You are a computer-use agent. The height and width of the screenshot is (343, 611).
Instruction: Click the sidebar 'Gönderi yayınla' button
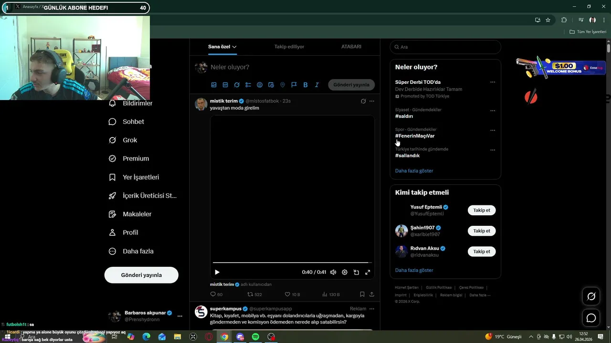click(141, 275)
